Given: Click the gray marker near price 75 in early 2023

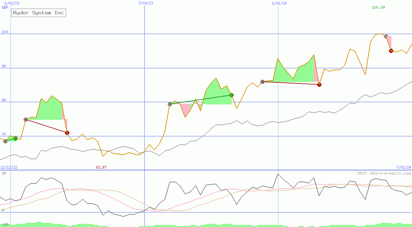Looking at the screenshot, I should [26, 119].
